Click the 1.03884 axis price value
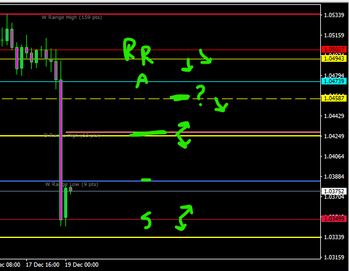 [x=334, y=177]
